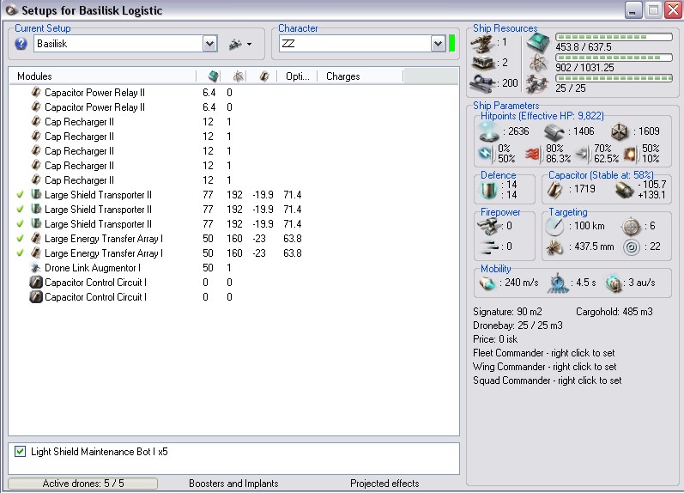This screenshot has width=684, height=493.
Task: Click the Dronebay: 25 / 25 m3 value
Action: pyautogui.click(x=518, y=326)
